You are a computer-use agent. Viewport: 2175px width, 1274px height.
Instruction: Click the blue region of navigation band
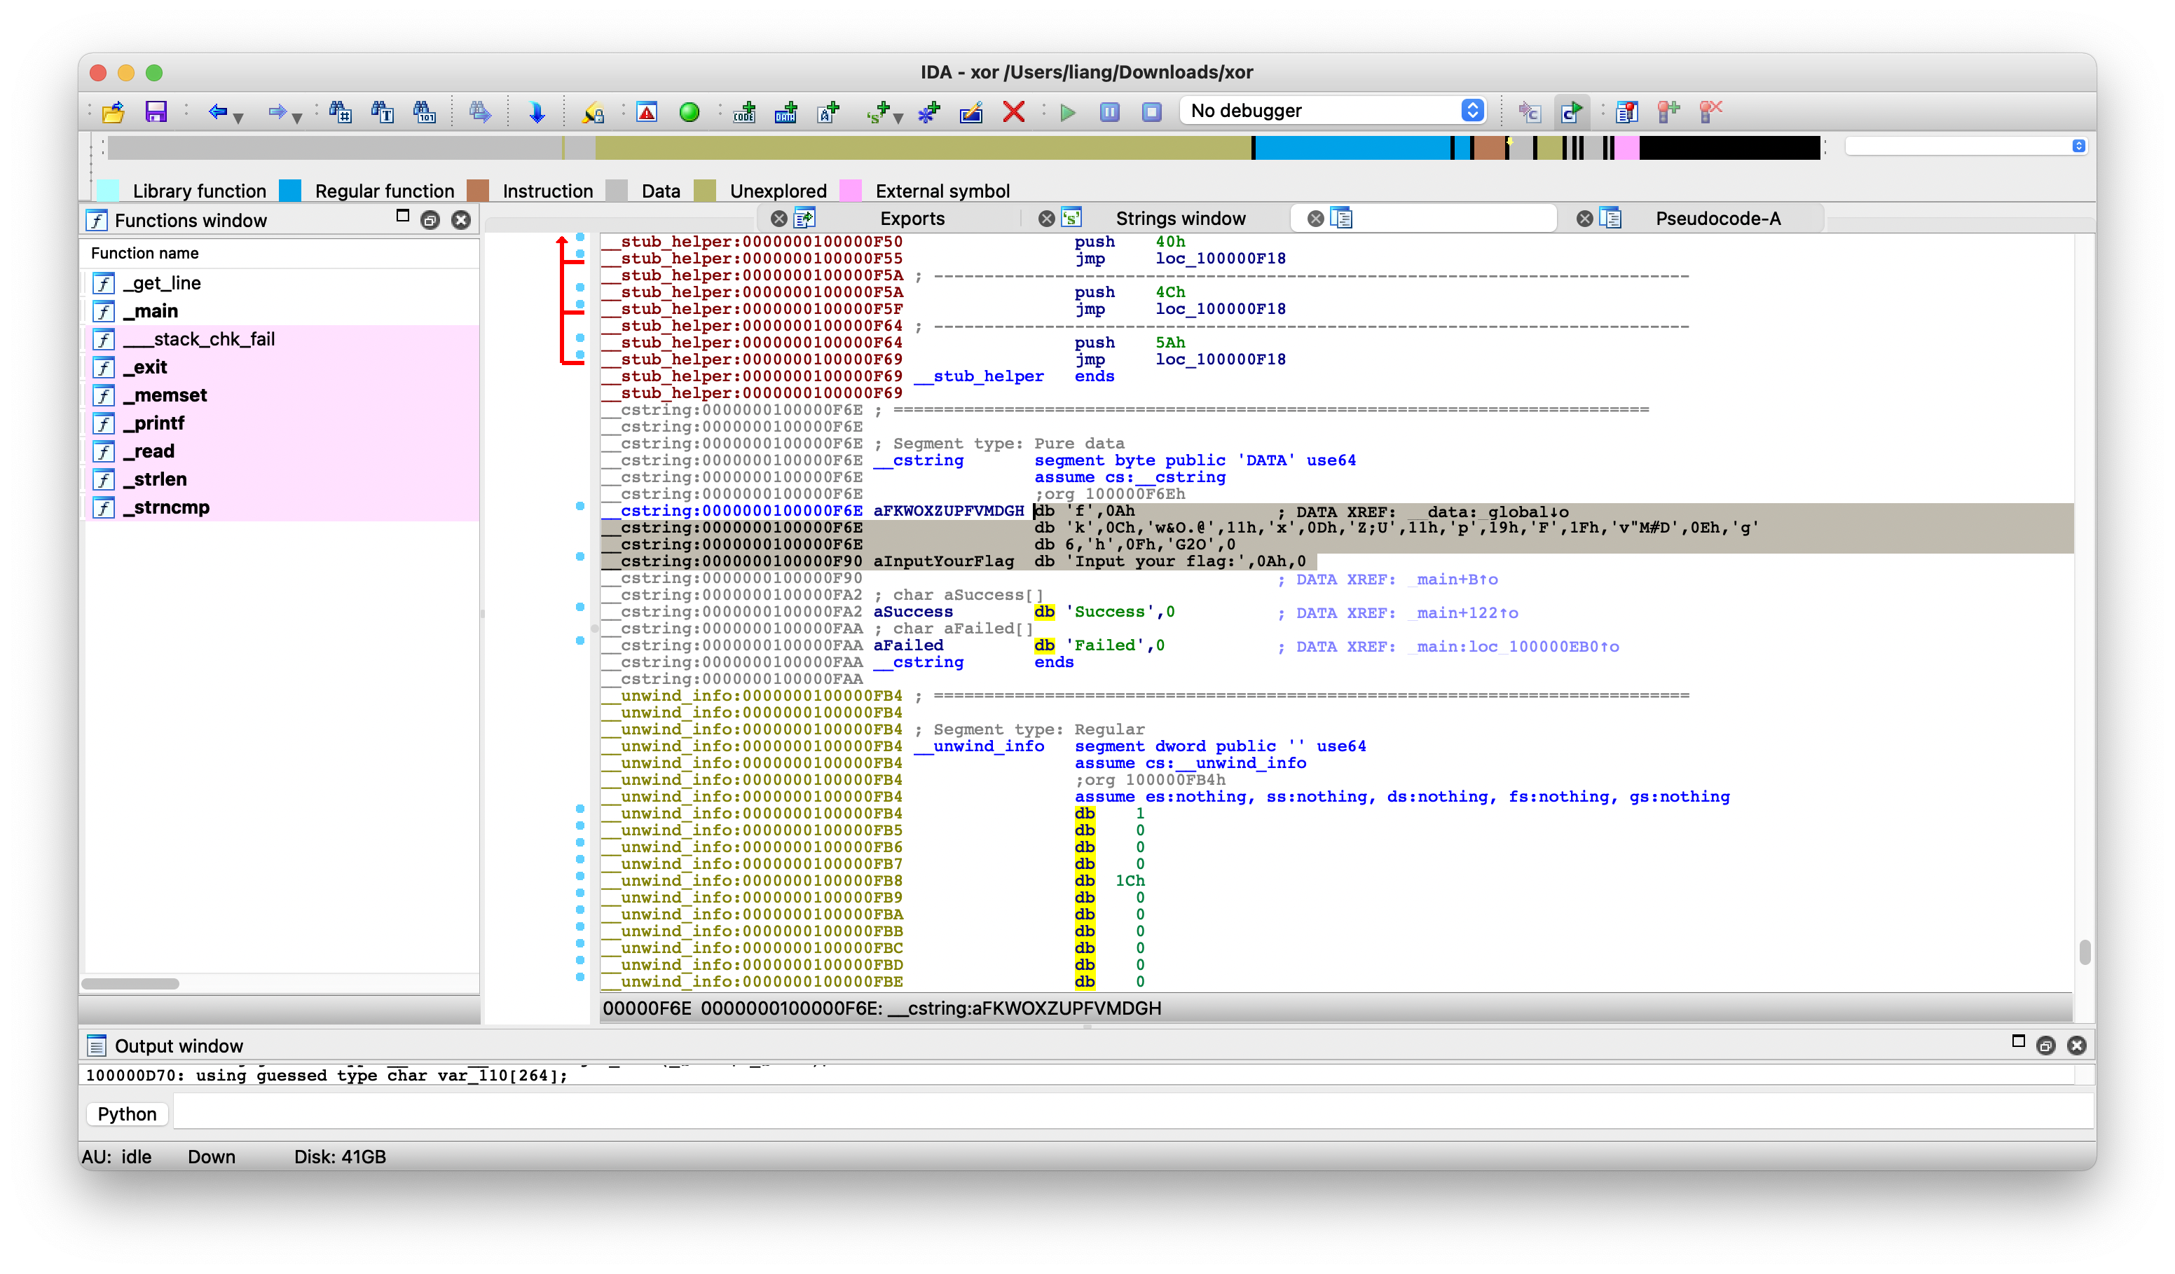(1351, 148)
